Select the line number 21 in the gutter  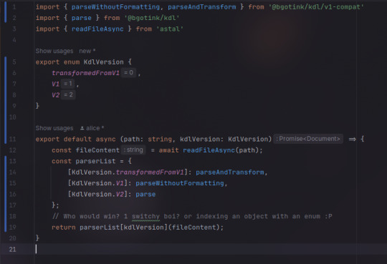(x=13, y=250)
